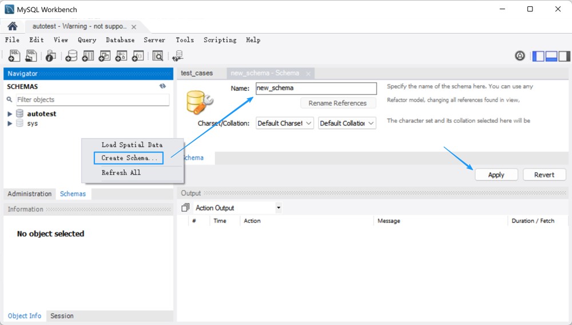
Task: Expand the autotest schema tree node
Action: click(10, 114)
